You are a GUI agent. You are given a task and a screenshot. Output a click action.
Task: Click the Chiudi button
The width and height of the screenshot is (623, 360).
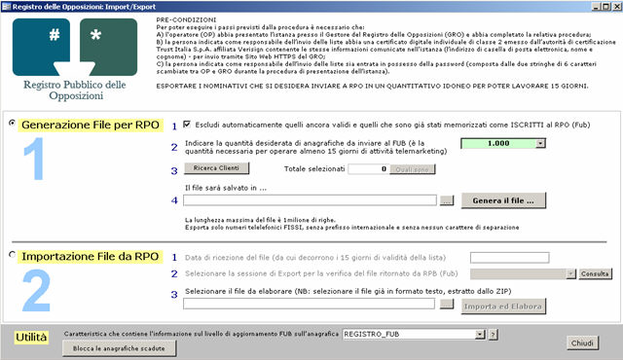pyautogui.click(x=582, y=343)
